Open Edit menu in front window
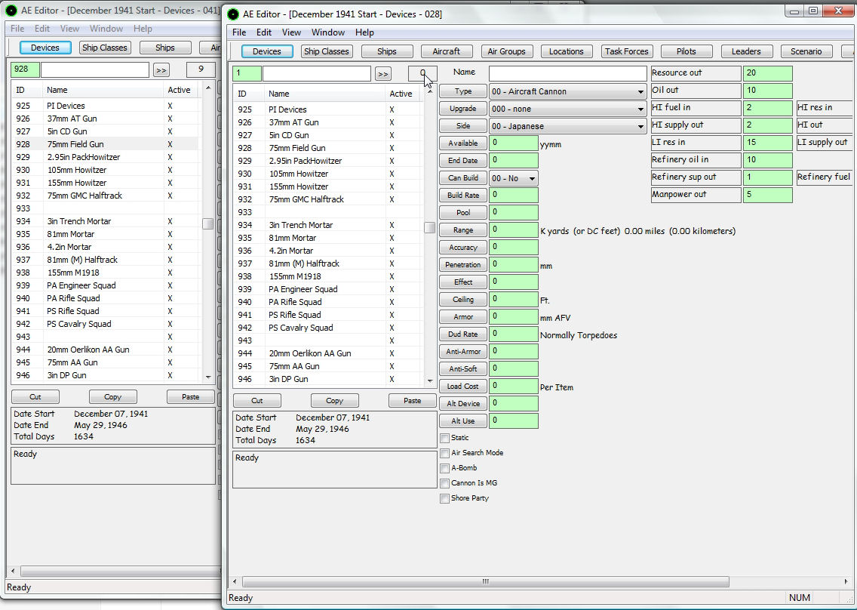Image resolution: width=857 pixels, height=610 pixels. (264, 32)
